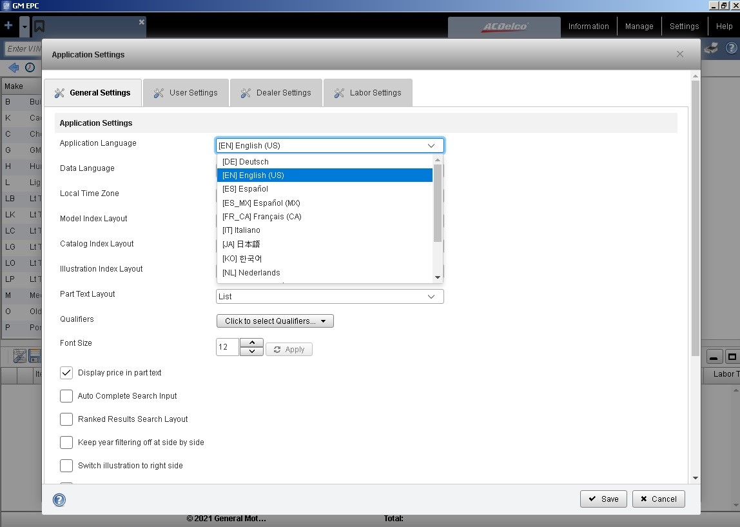
Task: Select [ES] Español language
Action: click(x=325, y=189)
